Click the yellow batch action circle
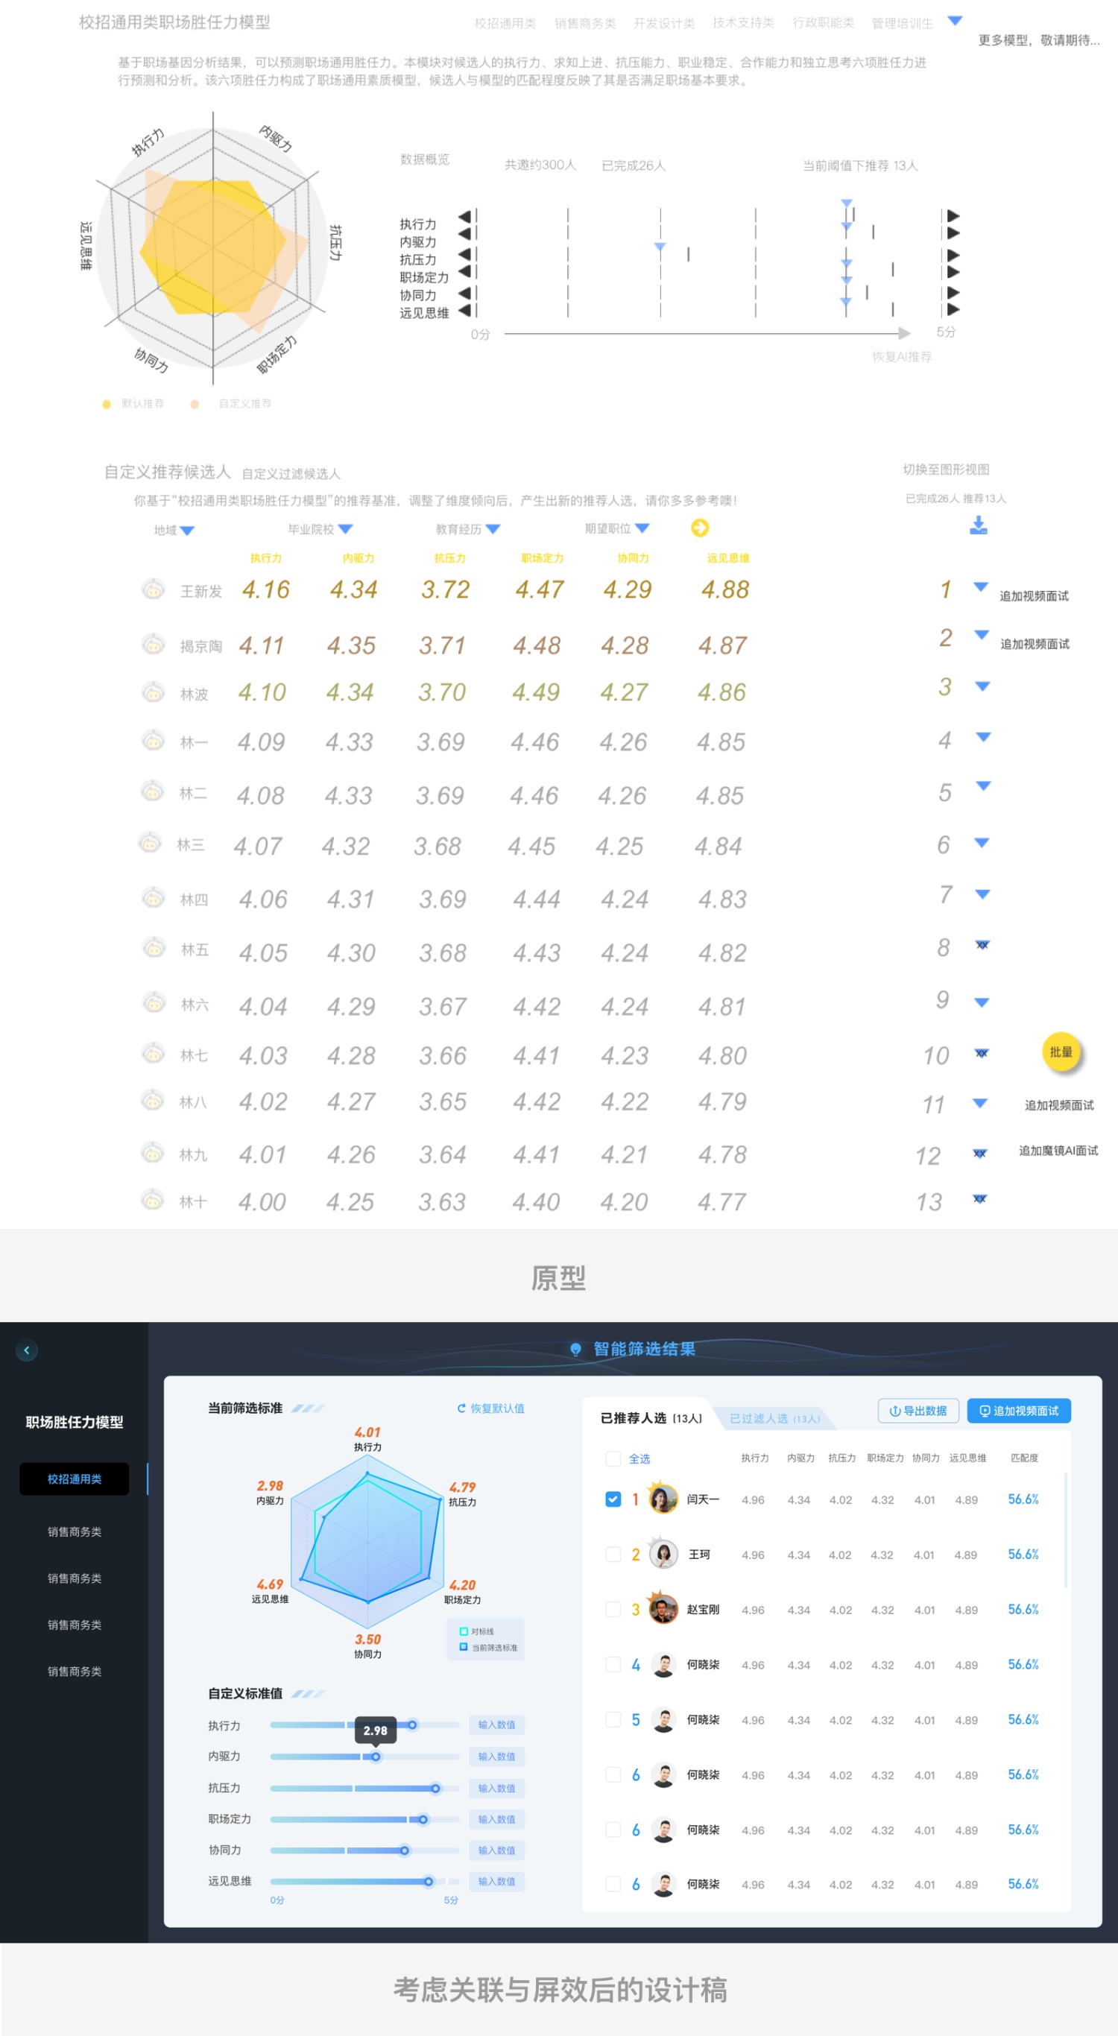Screen dimensions: 1118x2036 tap(1061, 1052)
